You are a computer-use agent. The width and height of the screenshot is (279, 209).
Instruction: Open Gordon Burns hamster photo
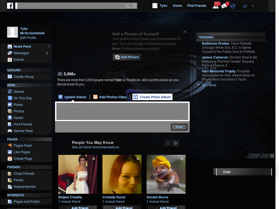pyautogui.click(x=166, y=174)
